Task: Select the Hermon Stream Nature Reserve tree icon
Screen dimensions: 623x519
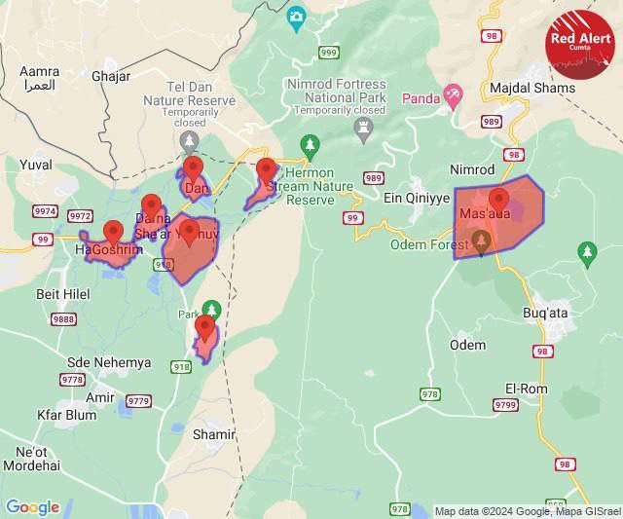Action: [310, 147]
